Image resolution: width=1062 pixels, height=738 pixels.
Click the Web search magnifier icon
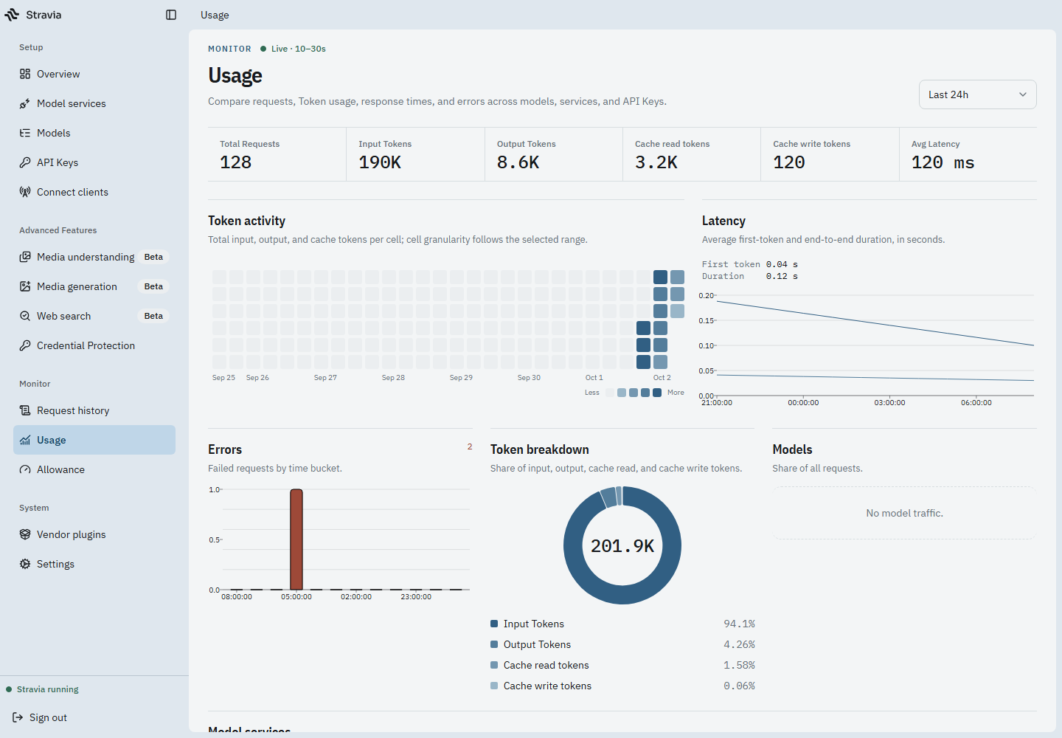coord(25,316)
